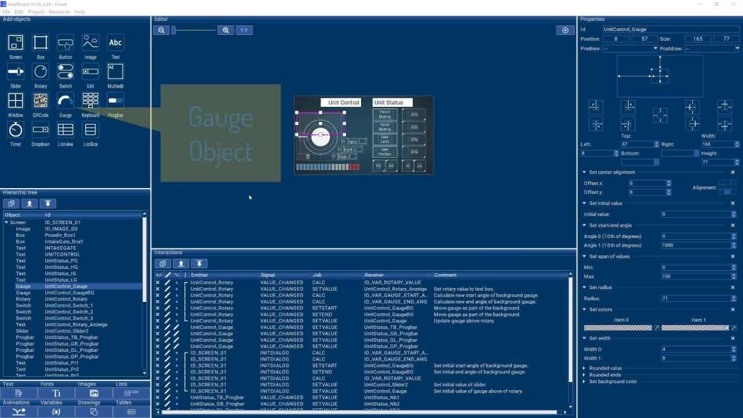Open the Project menu

tap(36, 12)
